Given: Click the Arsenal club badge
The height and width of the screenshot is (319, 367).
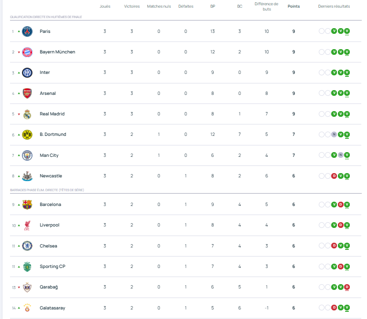Looking at the screenshot, I should [x=27, y=93].
